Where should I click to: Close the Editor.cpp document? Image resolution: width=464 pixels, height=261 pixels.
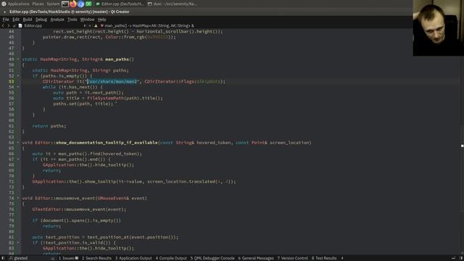(90, 26)
